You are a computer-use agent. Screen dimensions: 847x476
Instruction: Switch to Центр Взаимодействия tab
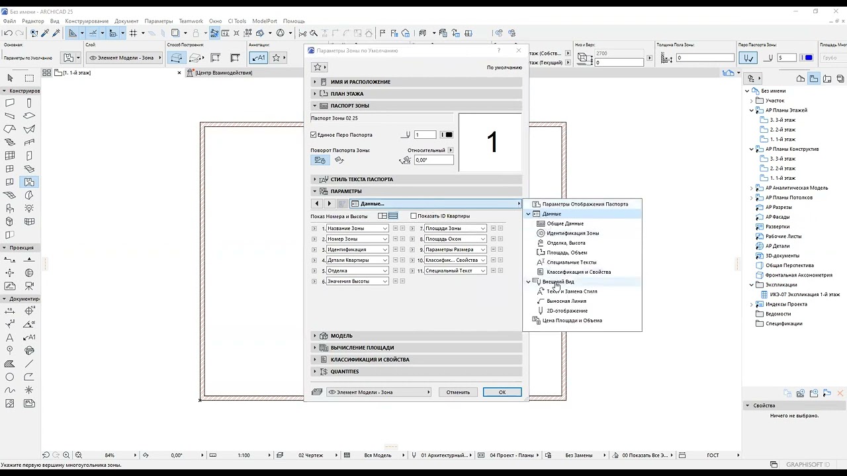coord(224,73)
